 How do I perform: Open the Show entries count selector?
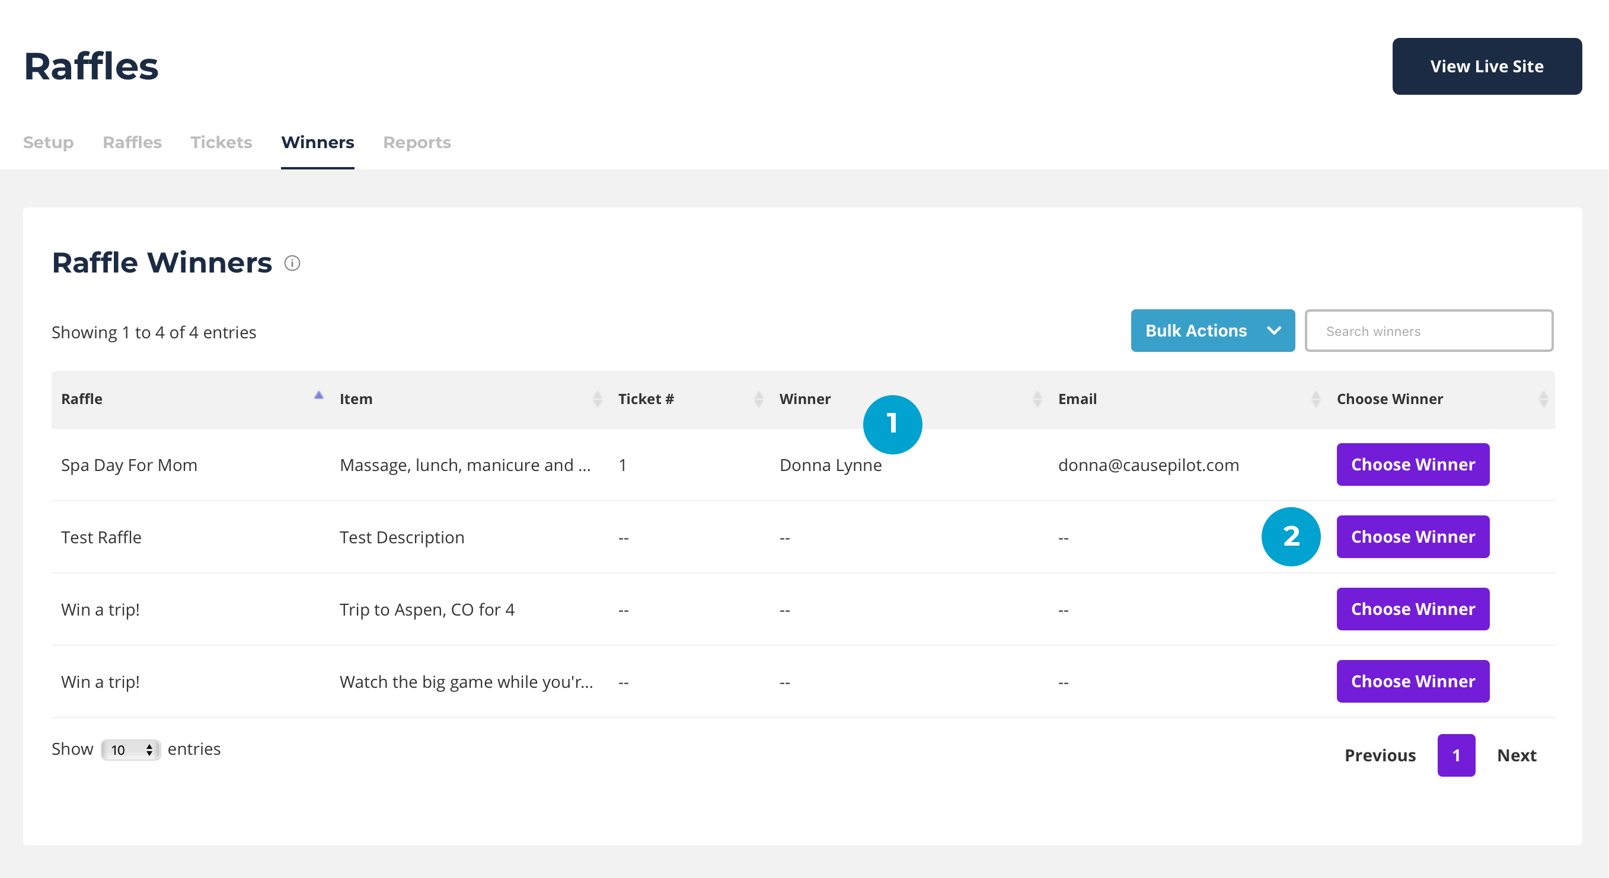click(130, 749)
